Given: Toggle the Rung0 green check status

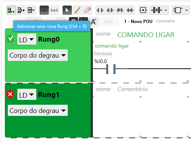Looking at the screenshot, I should point(10,39).
